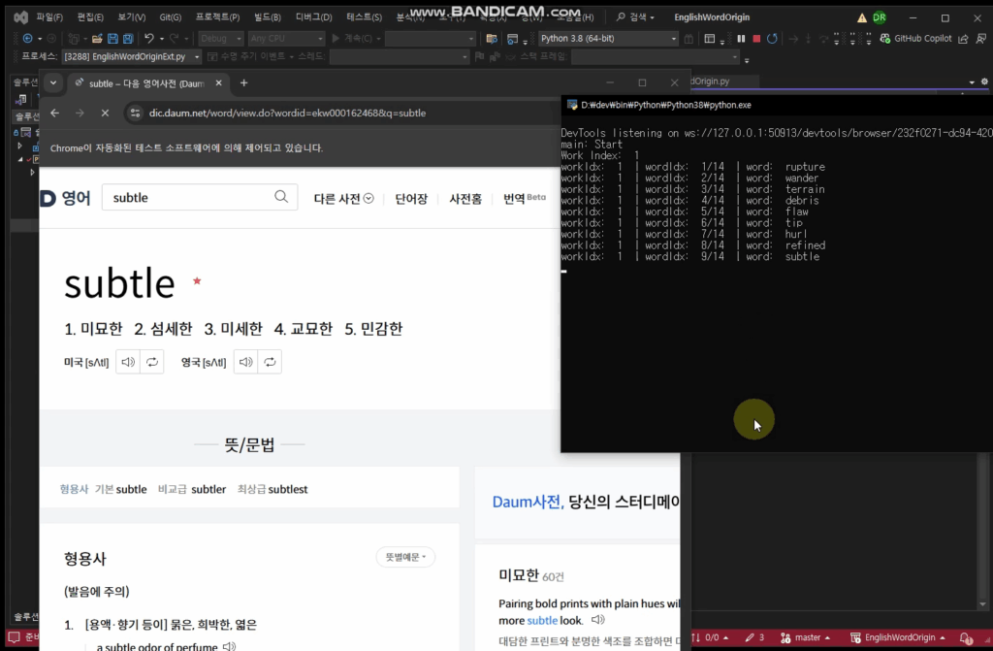Click the Save All icon
The width and height of the screenshot is (993, 651).
coord(128,39)
